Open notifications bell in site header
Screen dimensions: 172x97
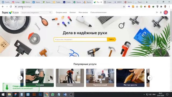tap(161, 12)
